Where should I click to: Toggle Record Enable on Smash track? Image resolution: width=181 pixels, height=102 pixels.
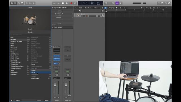pyautogui.click(x=87, y=16)
